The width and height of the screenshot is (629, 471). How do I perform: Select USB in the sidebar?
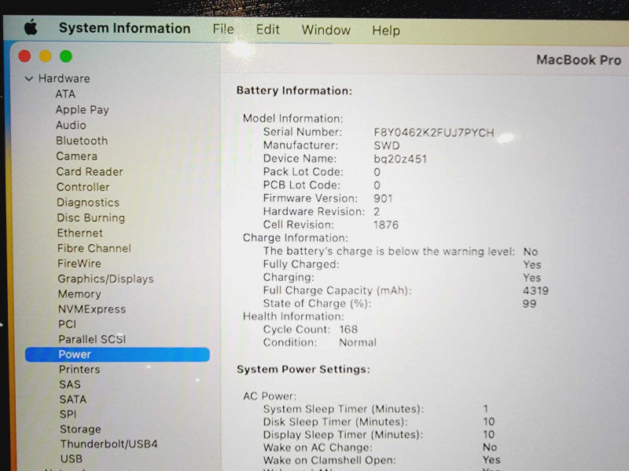click(x=71, y=458)
